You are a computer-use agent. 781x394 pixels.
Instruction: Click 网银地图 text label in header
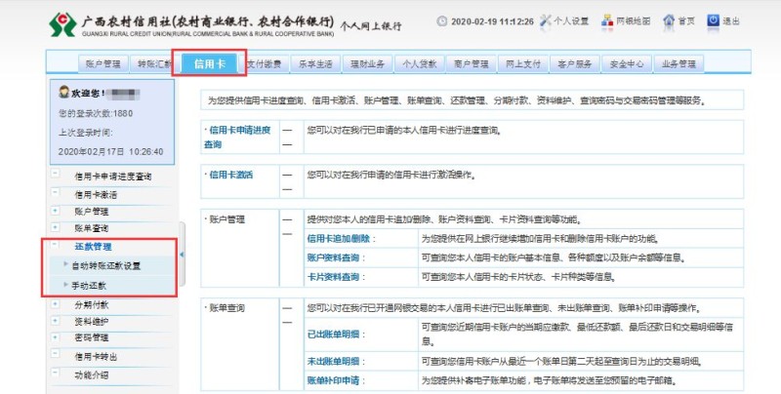pos(634,20)
